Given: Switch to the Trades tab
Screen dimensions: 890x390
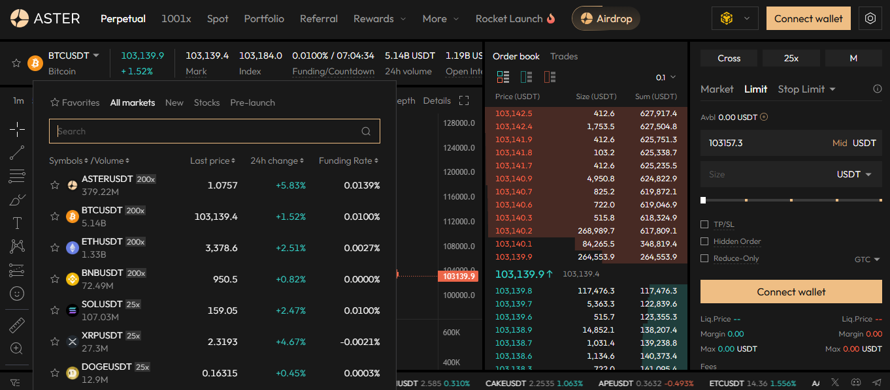Looking at the screenshot, I should [x=563, y=57].
